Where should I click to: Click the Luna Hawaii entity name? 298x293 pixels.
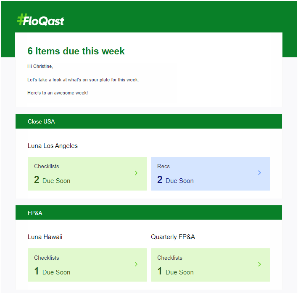click(45, 237)
